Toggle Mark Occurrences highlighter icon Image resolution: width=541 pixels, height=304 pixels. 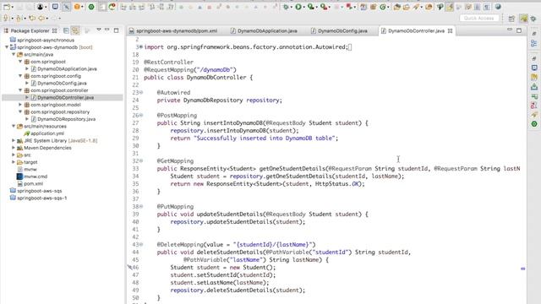point(449,7)
